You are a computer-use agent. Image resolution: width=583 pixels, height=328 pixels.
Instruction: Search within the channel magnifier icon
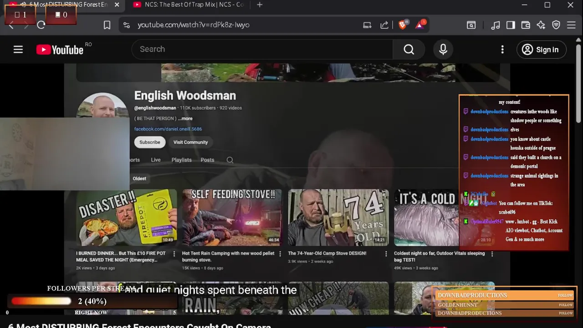click(230, 160)
